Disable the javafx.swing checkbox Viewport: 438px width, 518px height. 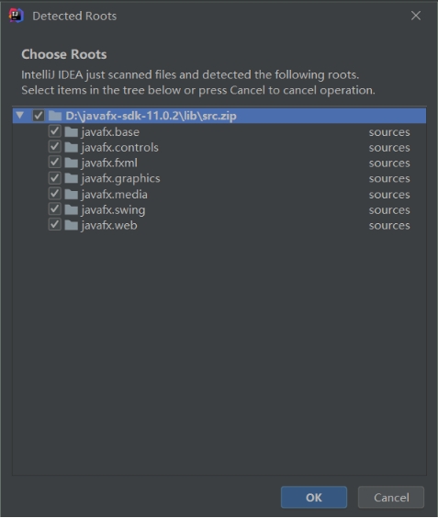(x=55, y=209)
